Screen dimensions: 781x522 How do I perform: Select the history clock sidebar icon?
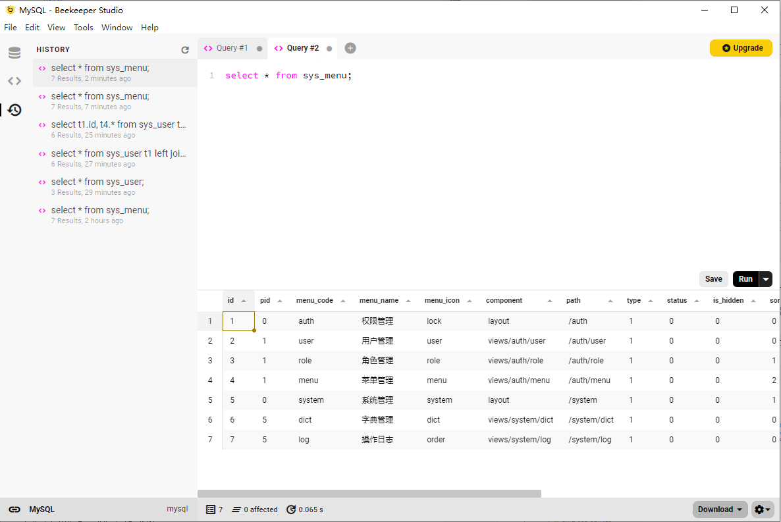[x=14, y=110]
